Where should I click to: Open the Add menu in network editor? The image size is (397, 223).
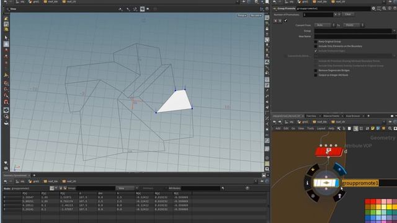coord(278,128)
